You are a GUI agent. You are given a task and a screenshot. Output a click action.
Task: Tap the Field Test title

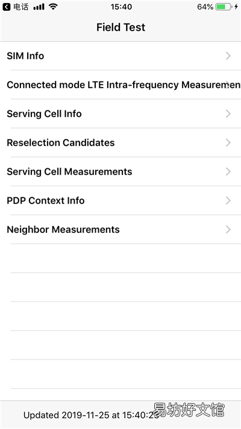coord(120,27)
